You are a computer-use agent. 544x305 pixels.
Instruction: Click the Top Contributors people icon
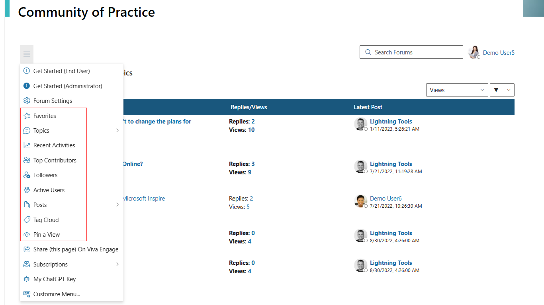(27, 160)
